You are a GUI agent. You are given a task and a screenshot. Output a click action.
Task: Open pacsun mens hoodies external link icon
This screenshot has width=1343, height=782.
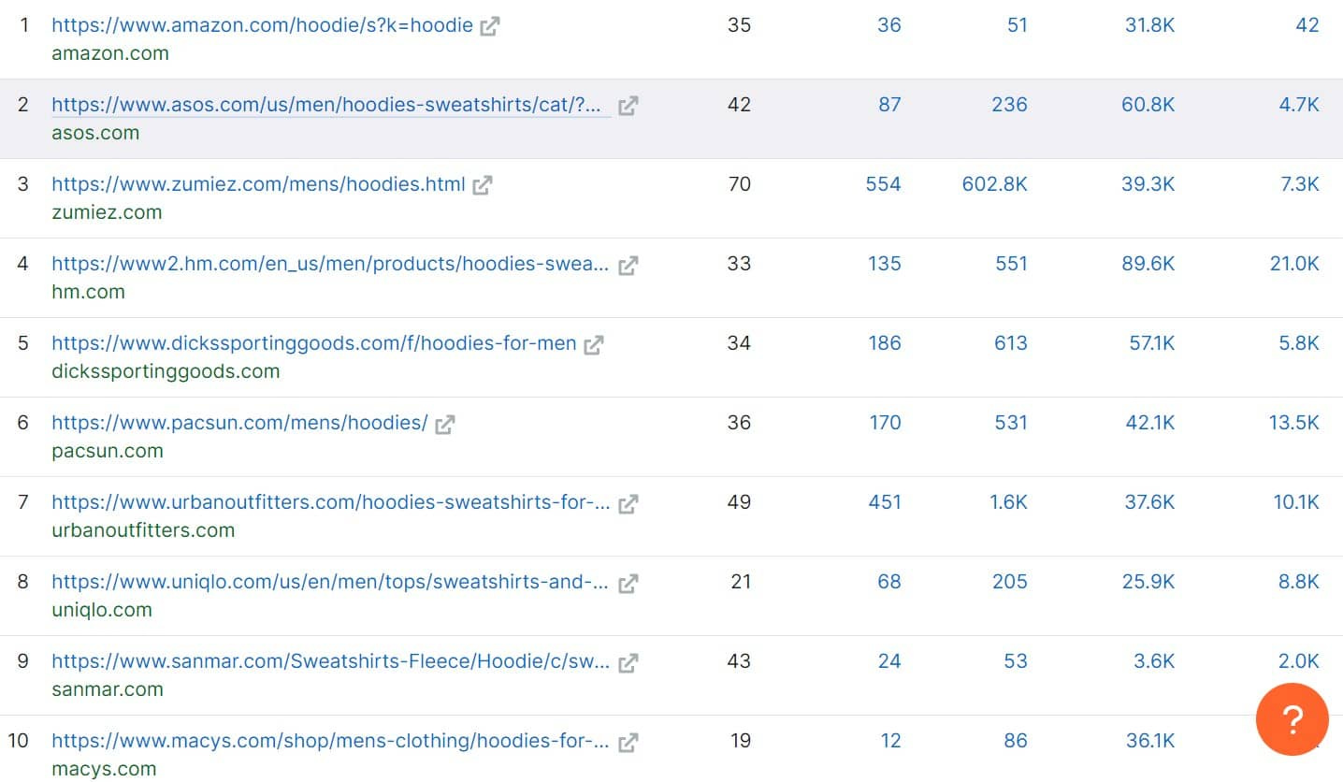click(x=446, y=423)
